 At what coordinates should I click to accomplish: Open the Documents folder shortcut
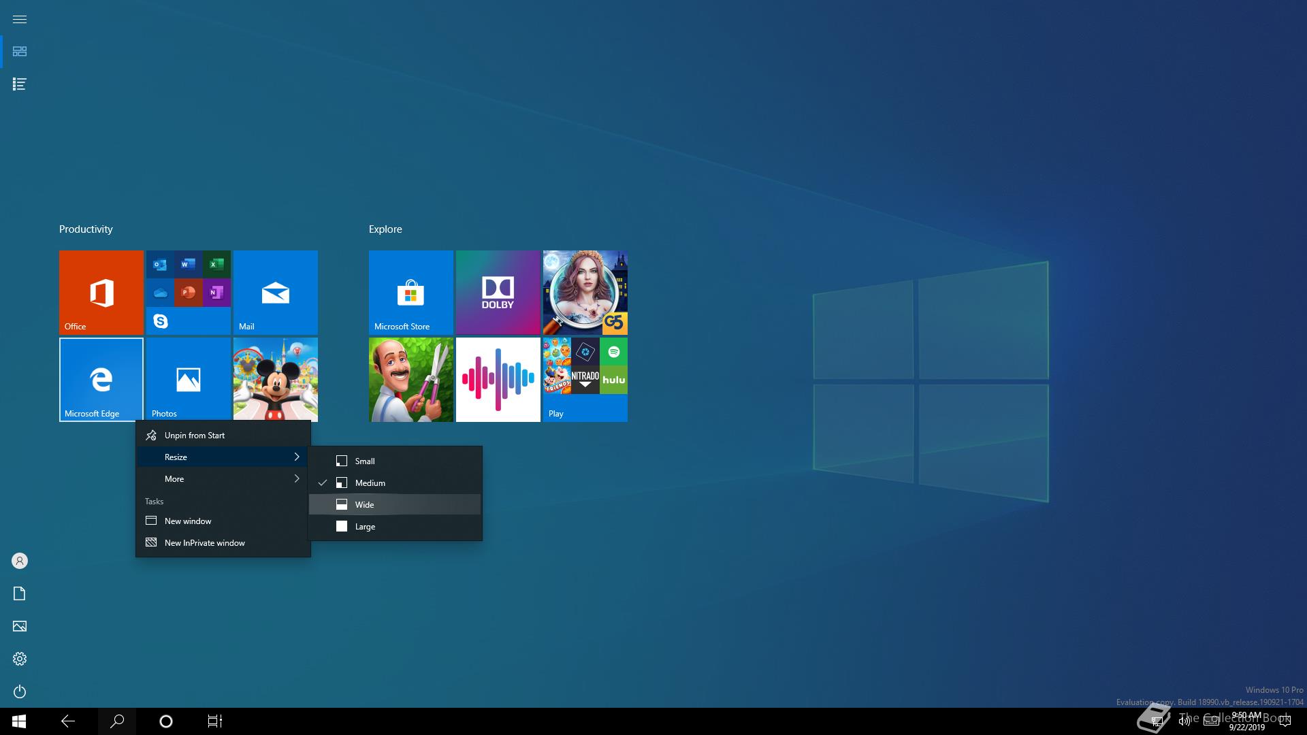[x=20, y=593]
